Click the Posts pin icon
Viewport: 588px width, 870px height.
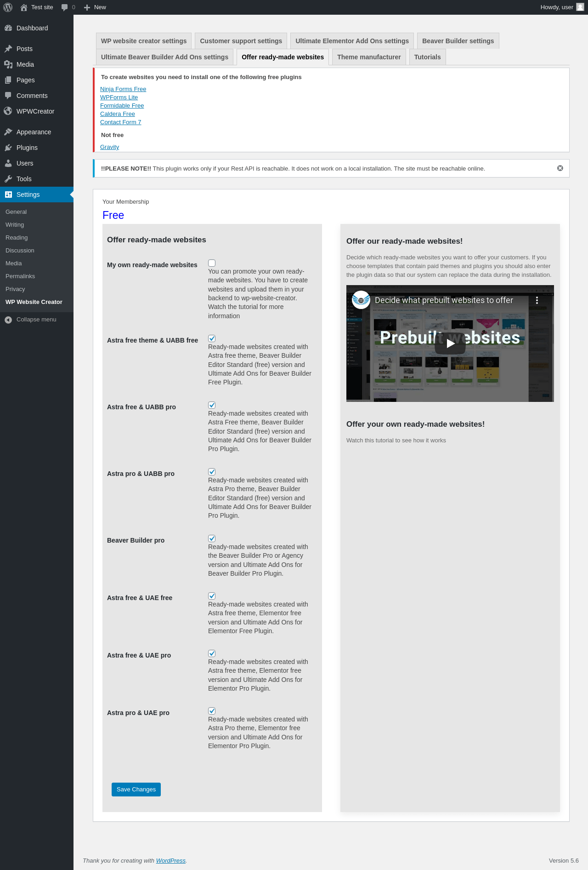pos(8,49)
